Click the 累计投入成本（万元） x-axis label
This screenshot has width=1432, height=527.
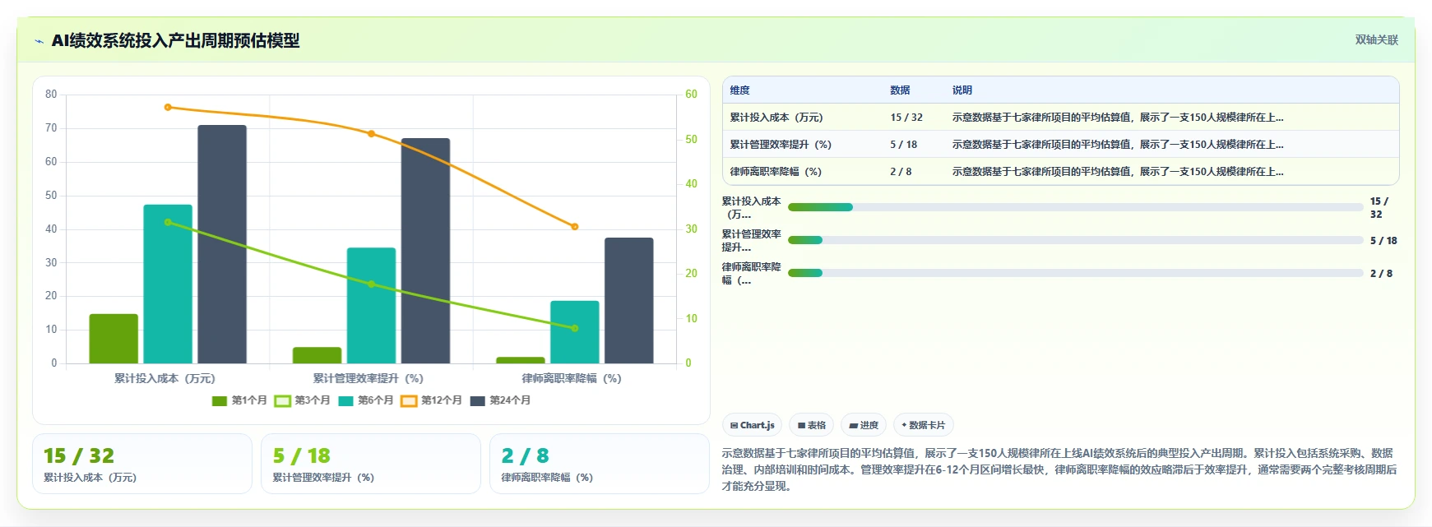[165, 378]
